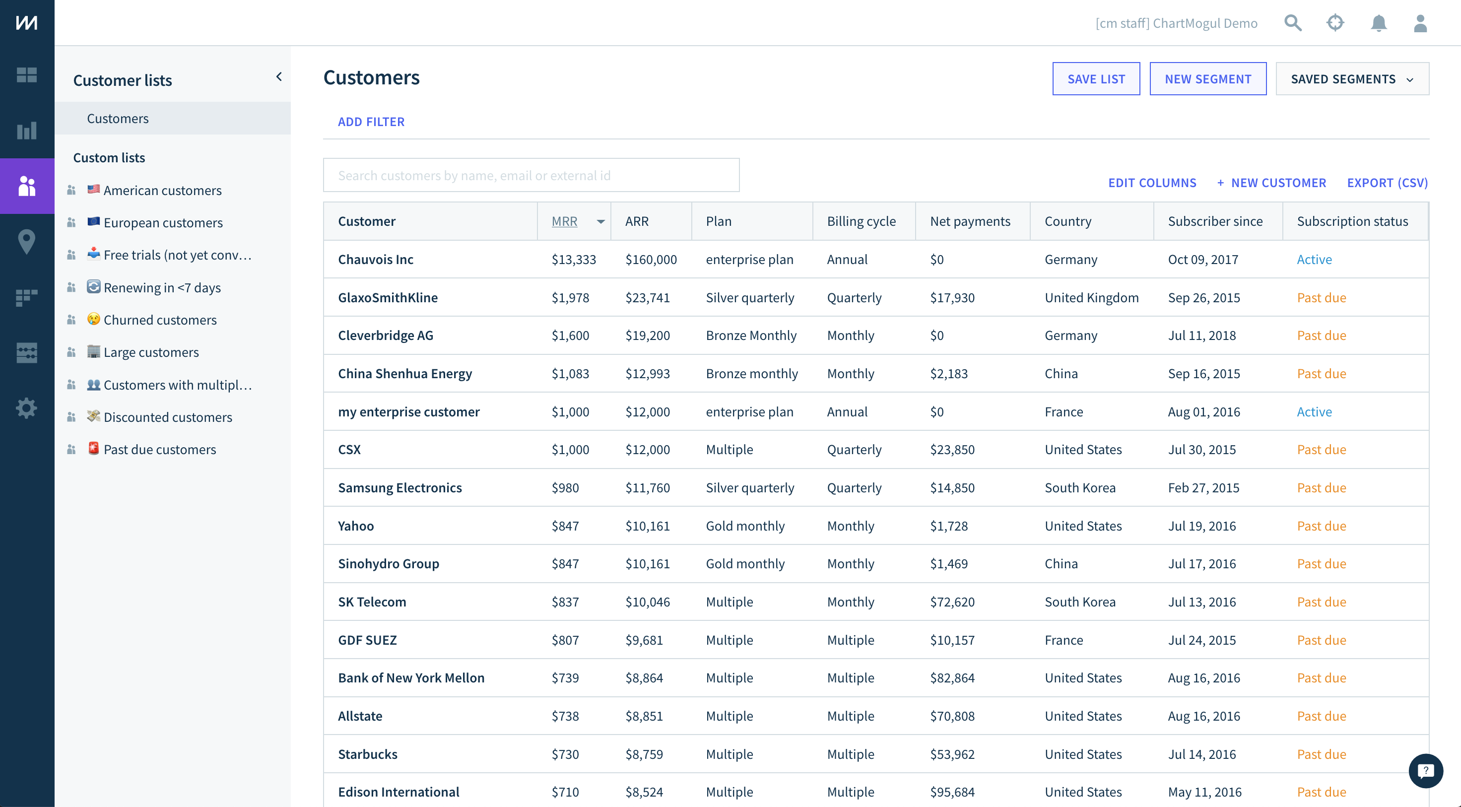
Task: Collapse the Customer lists panel chevron
Action: [278, 76]
